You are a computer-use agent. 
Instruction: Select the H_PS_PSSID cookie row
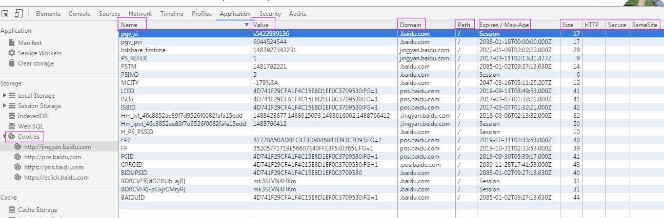click(x=391, y=132)
